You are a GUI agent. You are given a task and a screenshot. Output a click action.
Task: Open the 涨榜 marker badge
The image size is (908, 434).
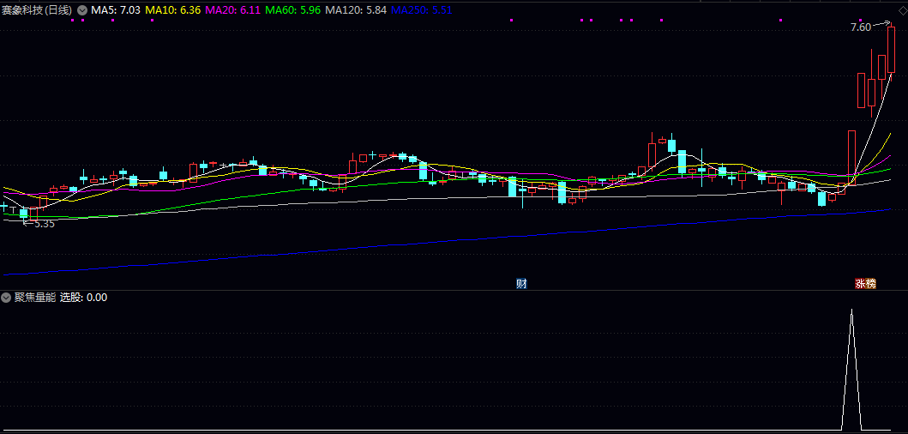coord(866,283)
